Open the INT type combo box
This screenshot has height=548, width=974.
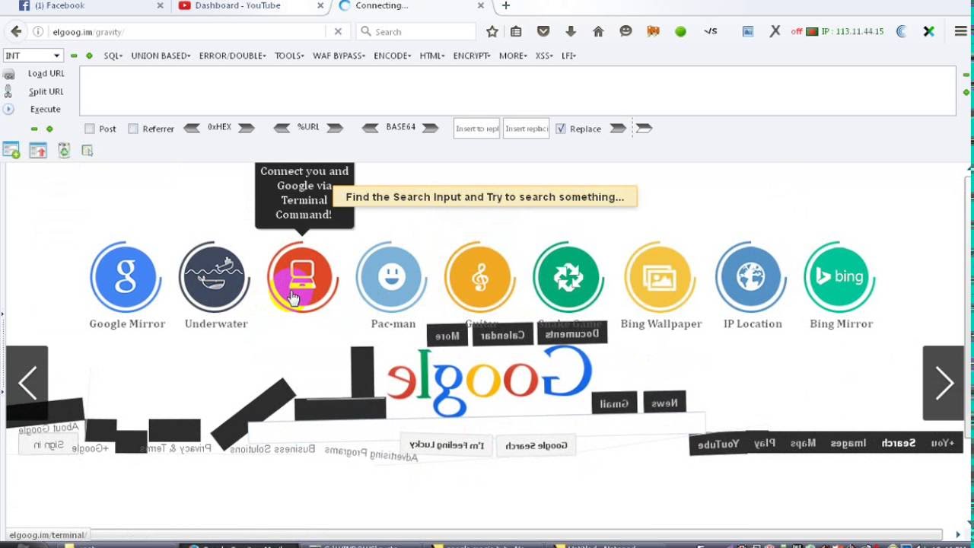coord(33,56)
